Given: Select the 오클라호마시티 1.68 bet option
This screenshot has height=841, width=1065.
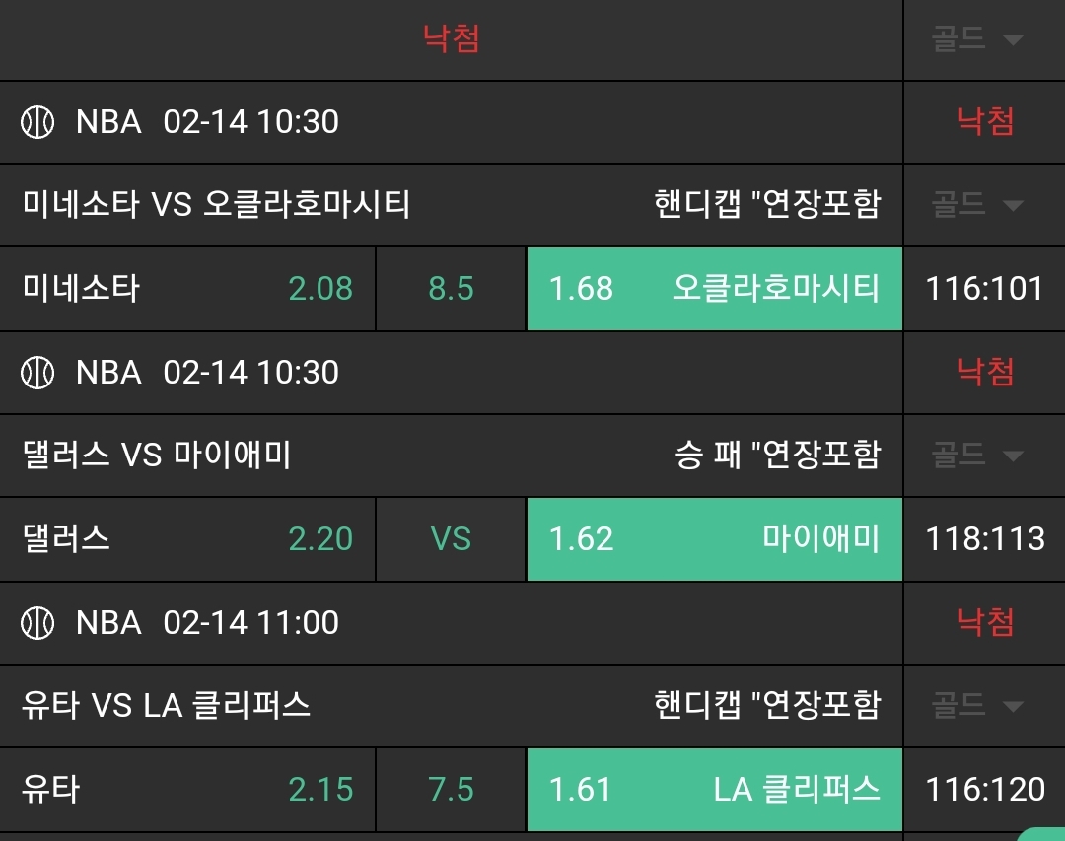Looking at the screenshot, I should 714,289.
